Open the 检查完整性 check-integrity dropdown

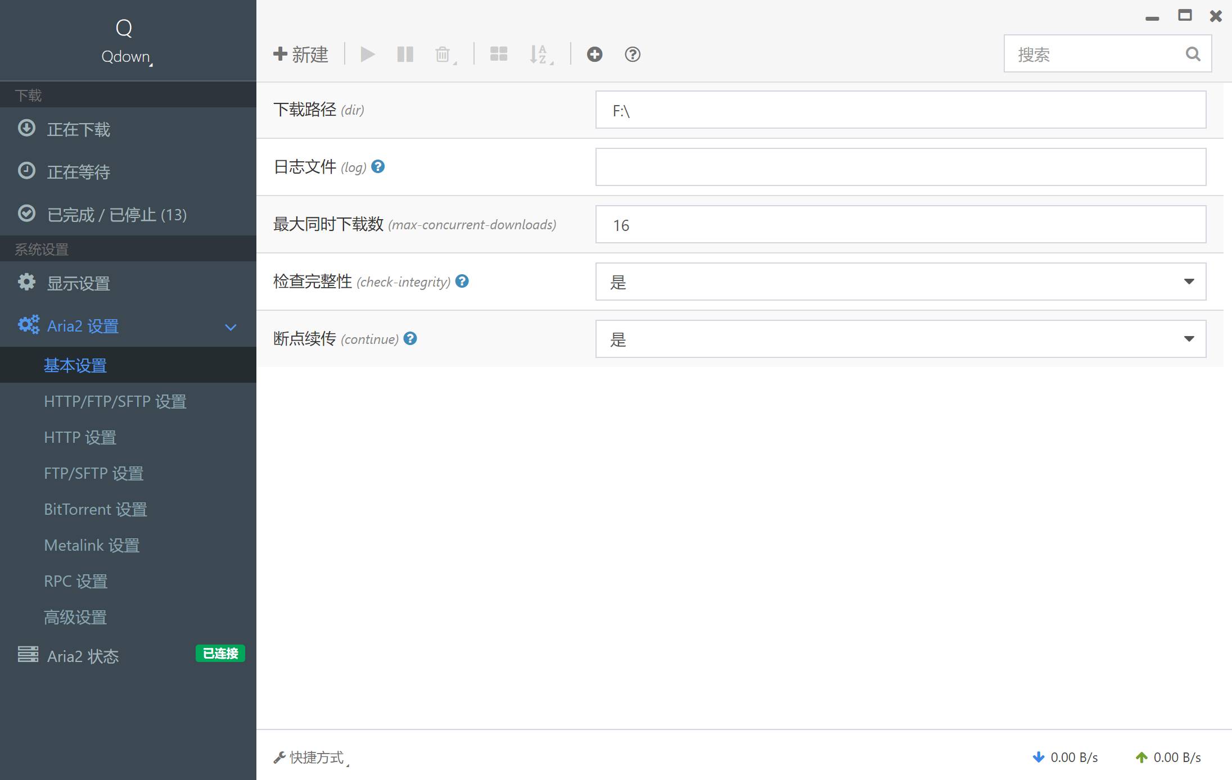click(901, 282)
